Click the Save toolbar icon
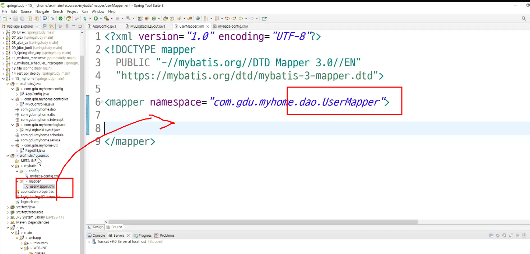The height and width of the screenshot is (254, 530). (16, 18)
